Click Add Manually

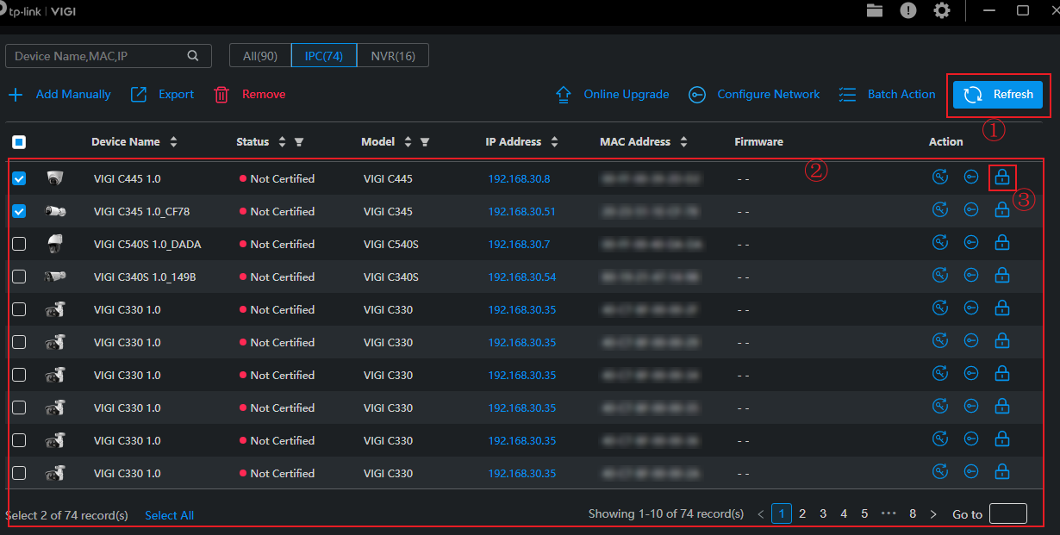pyautogui.click(x=59, y=95)
